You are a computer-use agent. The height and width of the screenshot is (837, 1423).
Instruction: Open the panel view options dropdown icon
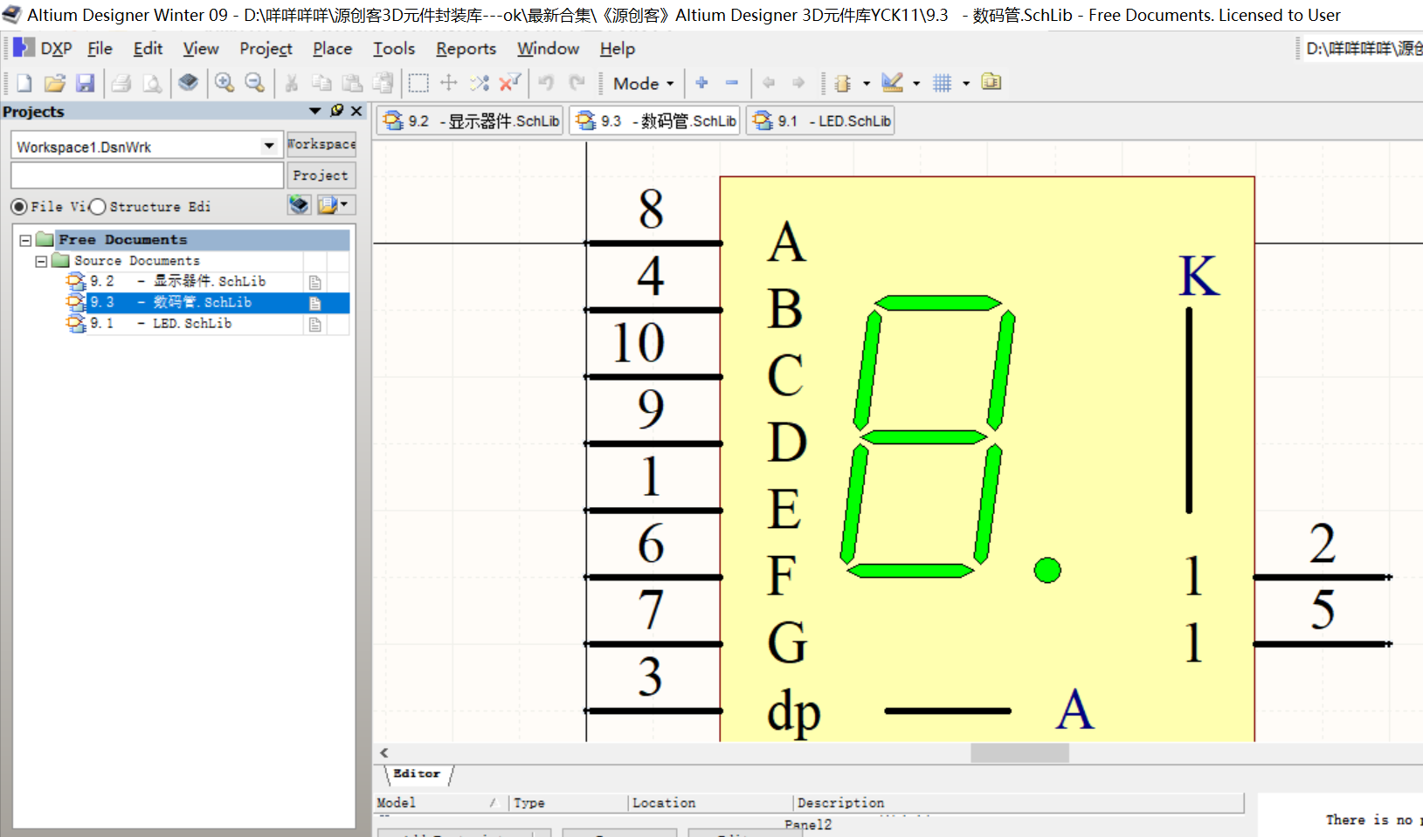[x=335, y=205]
